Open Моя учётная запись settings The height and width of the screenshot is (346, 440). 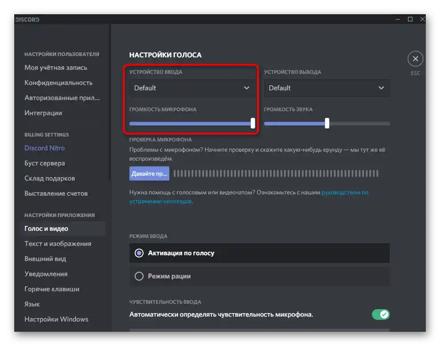pos(56,68)
